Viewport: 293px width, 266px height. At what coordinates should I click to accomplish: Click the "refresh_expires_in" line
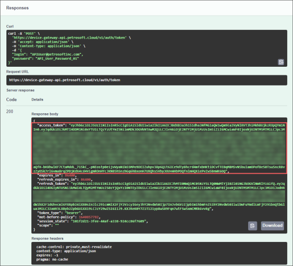point(64,179)
